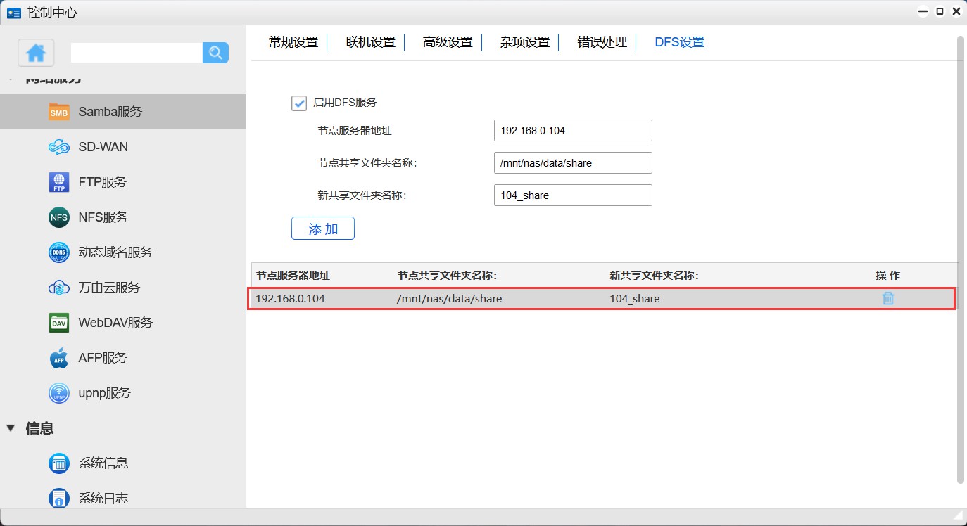Open 系统日志 in the sidebar

103,499
